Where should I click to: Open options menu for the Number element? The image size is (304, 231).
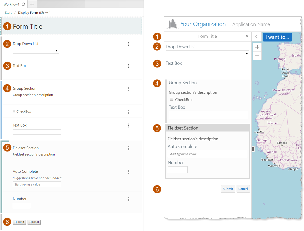tap(129, 199)
